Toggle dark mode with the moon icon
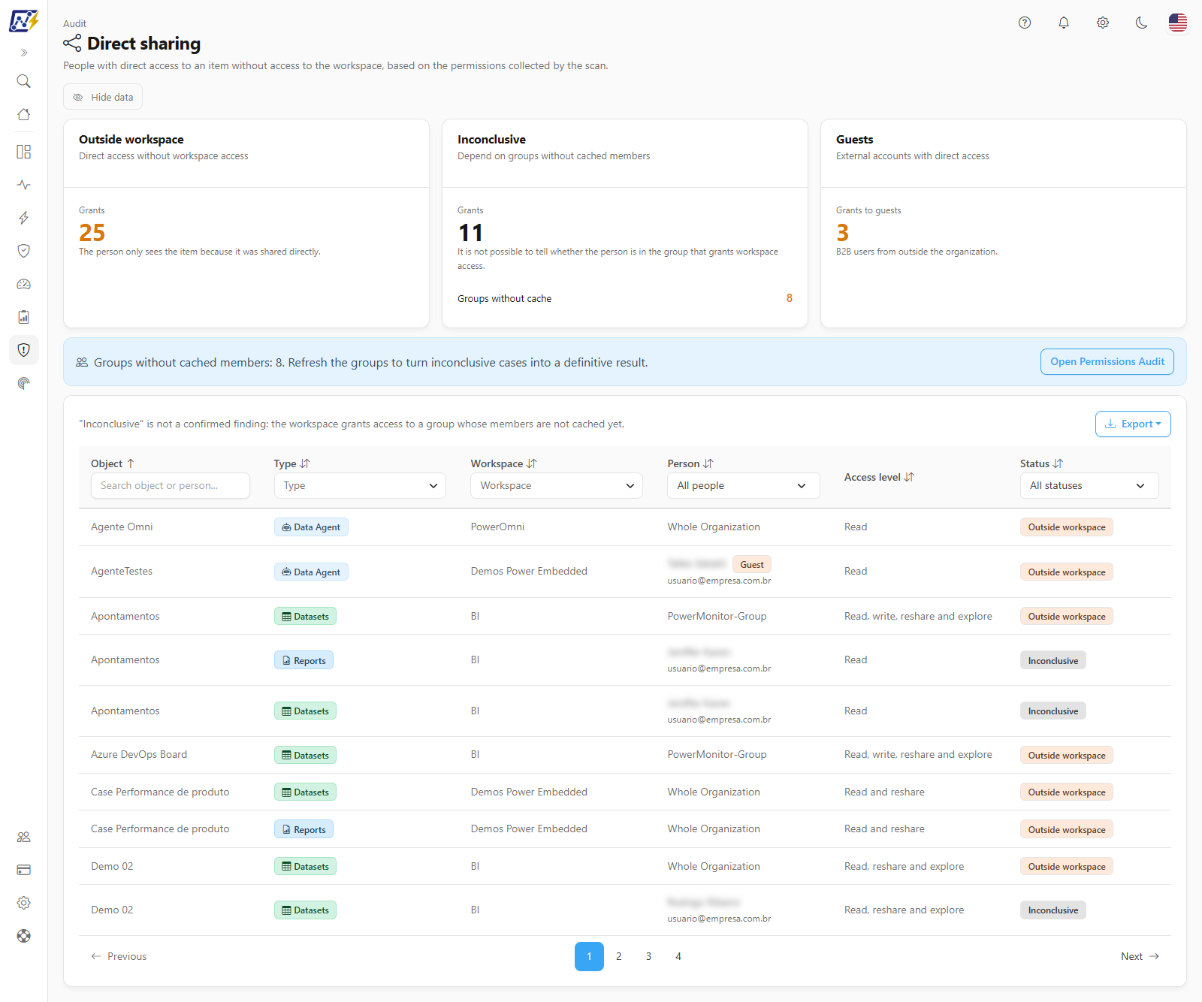Image resolution: width=1202 pixels, height=1002 pixels. tap(1142, 23)
